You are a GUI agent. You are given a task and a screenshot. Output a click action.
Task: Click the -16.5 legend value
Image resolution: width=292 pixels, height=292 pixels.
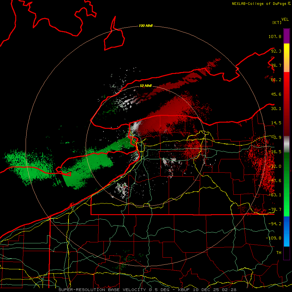(275, 152)
